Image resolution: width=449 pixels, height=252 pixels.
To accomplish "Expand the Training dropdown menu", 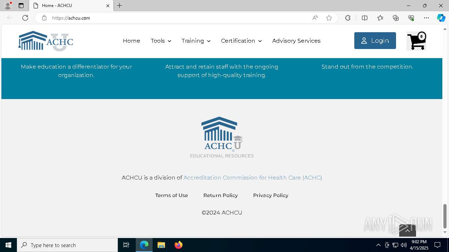I will 196,41.
